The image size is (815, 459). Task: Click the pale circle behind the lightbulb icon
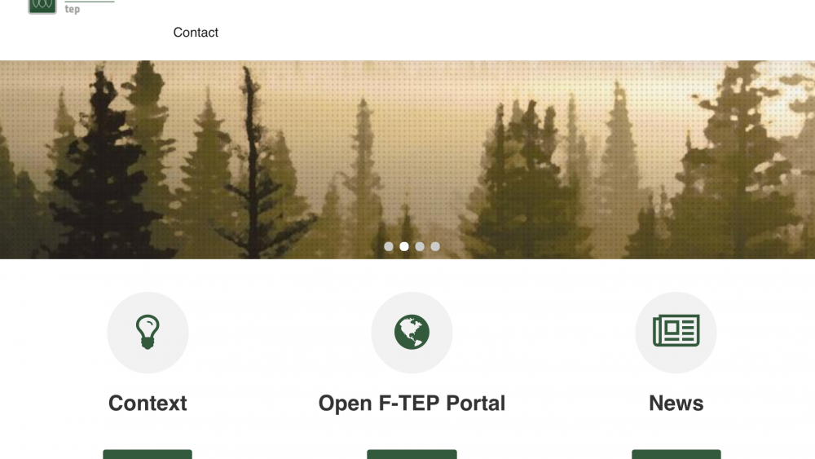(148, 332)
